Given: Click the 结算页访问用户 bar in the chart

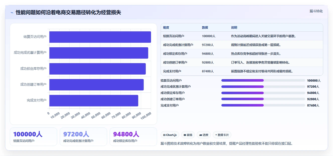Looking at the screenshot, I should pyautogui.click(x=100, y=37).
